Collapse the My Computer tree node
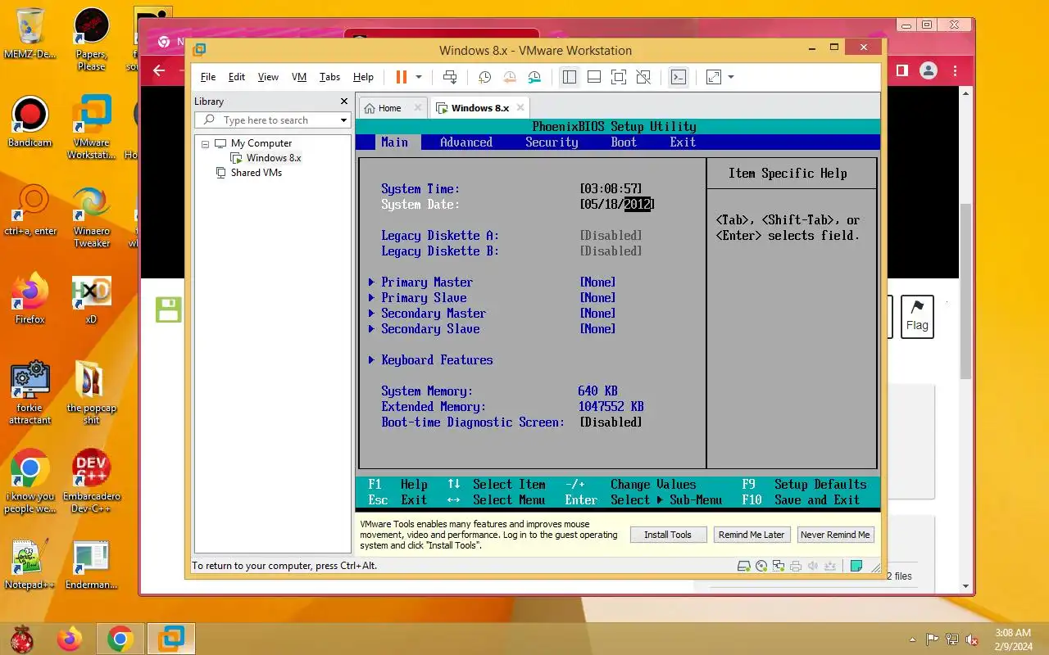This screenshot has width=1049, height=655. tap(205, 143)
